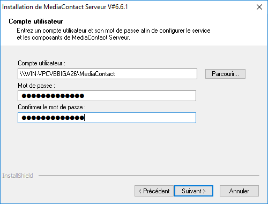Screen dimensions: 268x204
Task: Click the 'Confirmer le mot de passe :' label
Action: [51, 107]
